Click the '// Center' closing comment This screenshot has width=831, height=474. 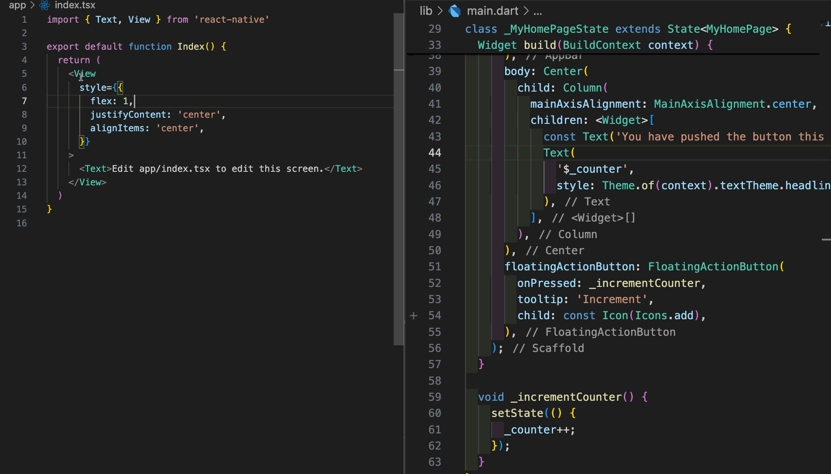[x=555, y=251]
